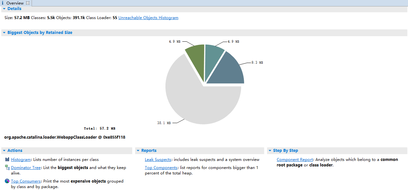Screen dimensions: 408x190
Task: Collapse Biggest Objects by Retained Size section
Action: [4, 33]
